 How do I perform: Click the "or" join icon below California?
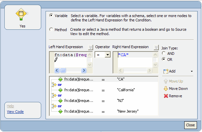(54, 95)
